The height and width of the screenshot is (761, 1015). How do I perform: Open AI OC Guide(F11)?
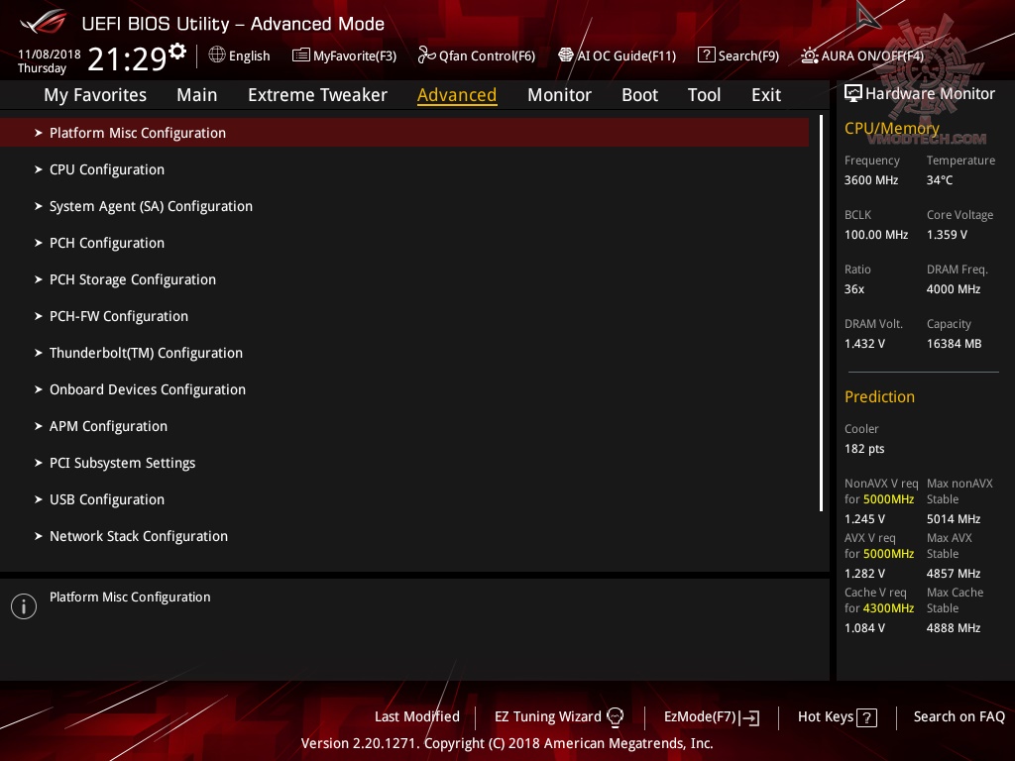click(626, 56)
